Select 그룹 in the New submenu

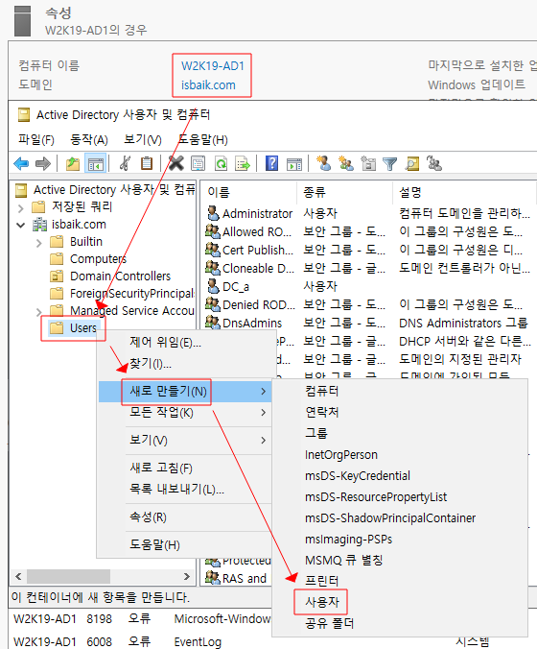(x=316, y=433)
